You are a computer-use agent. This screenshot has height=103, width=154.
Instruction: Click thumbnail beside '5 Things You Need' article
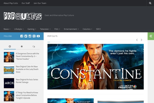tap(9, 96)
